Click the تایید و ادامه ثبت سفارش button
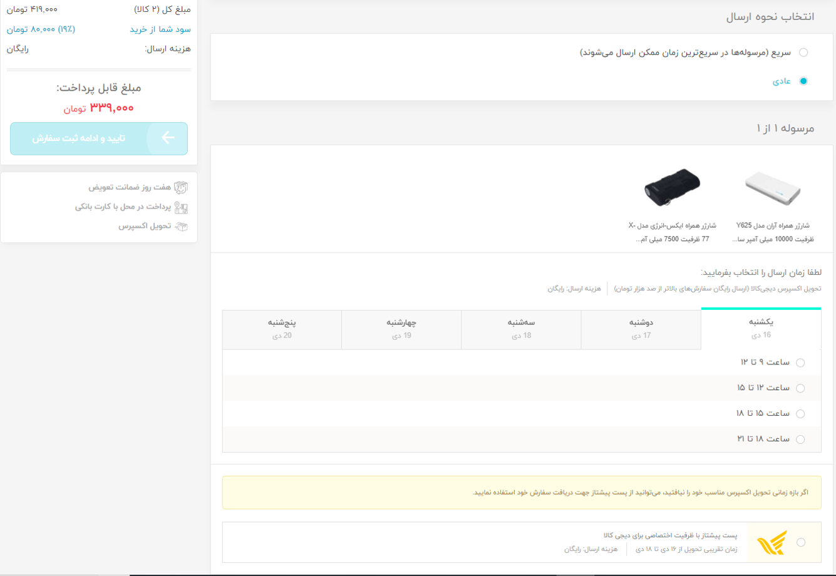Image resolution: width=836 pixels, height=576 pixels. [99, 138]
